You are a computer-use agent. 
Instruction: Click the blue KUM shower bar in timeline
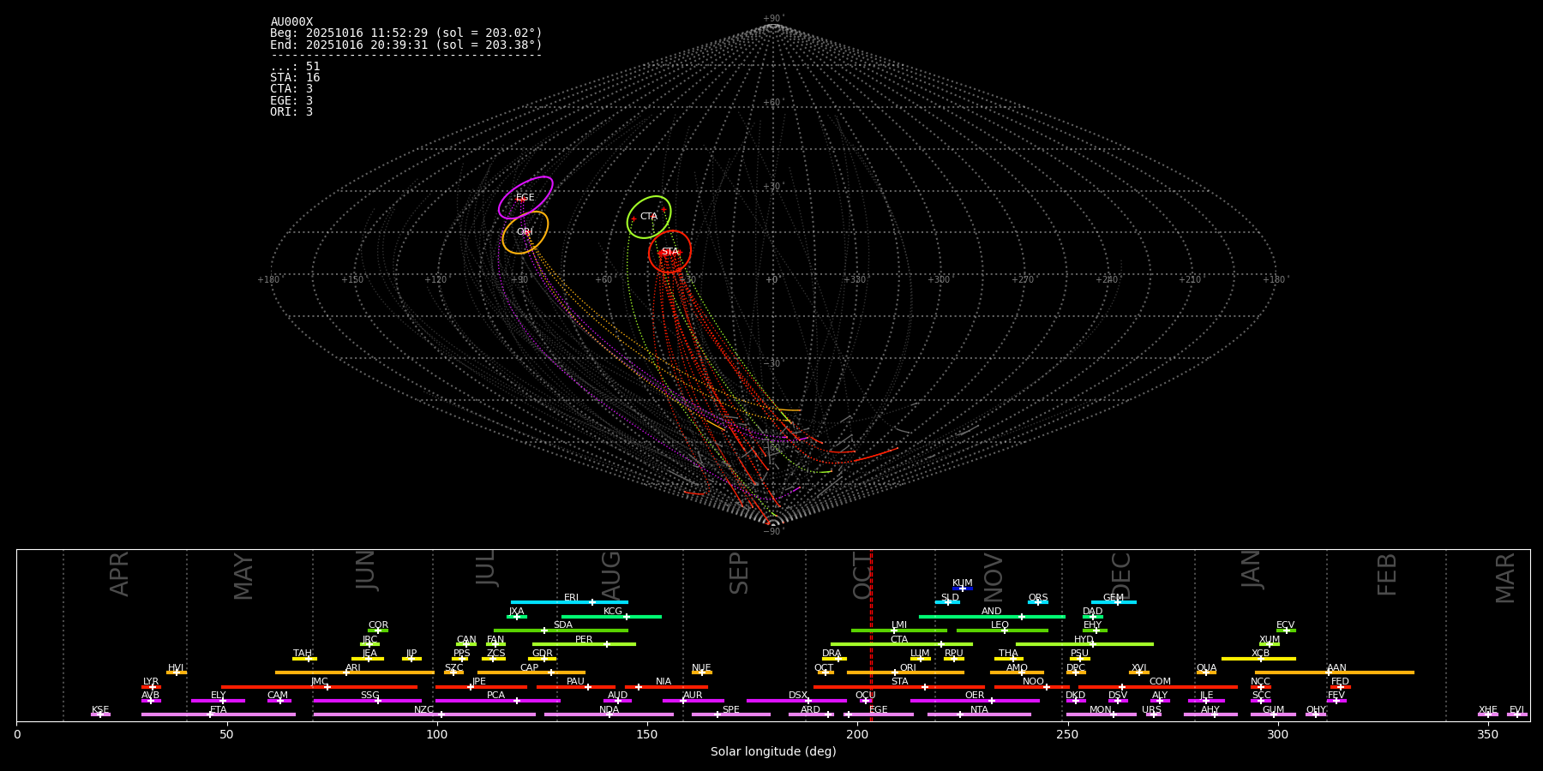pos(963,589)
